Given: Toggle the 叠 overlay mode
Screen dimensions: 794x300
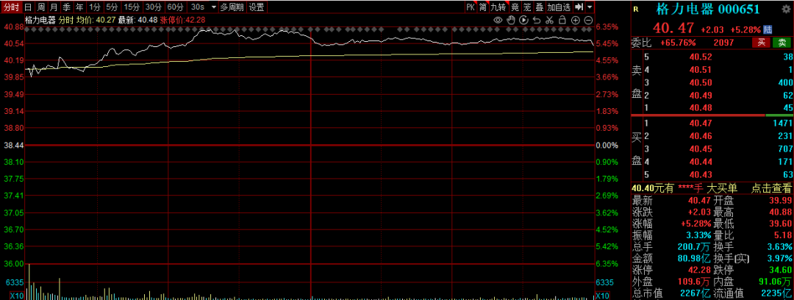Looking at the screenshot, I should pos(540,7).
